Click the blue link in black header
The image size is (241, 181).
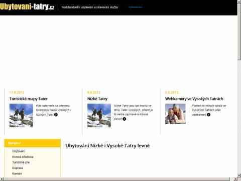coord(136,7)
